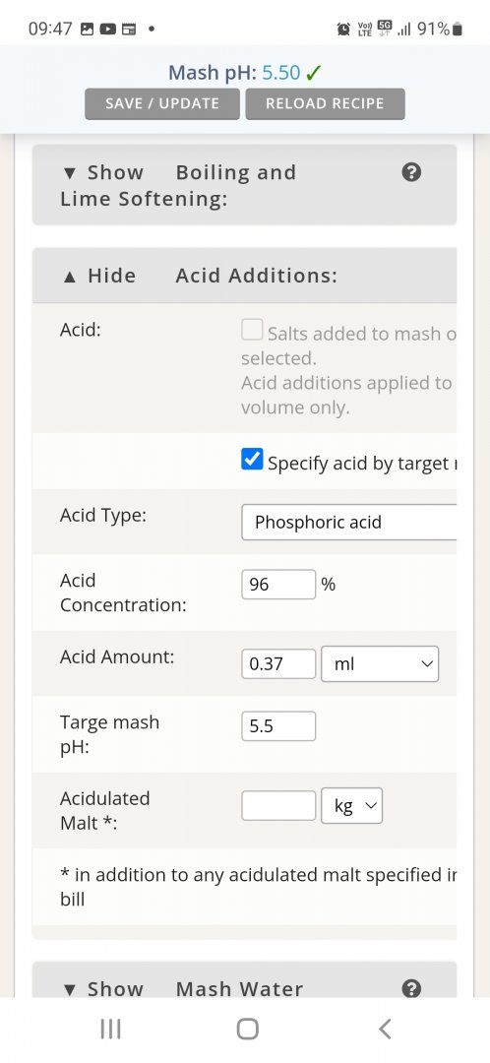Tap Android recent apps navigation icon
The width and height of the screenshot is (490, 1063).
(110, 1030)
